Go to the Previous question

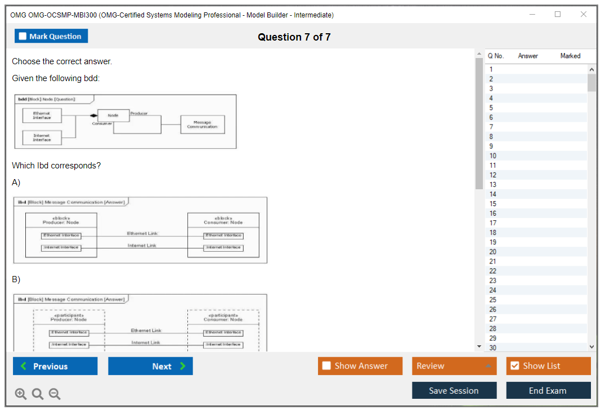(55, 366)
